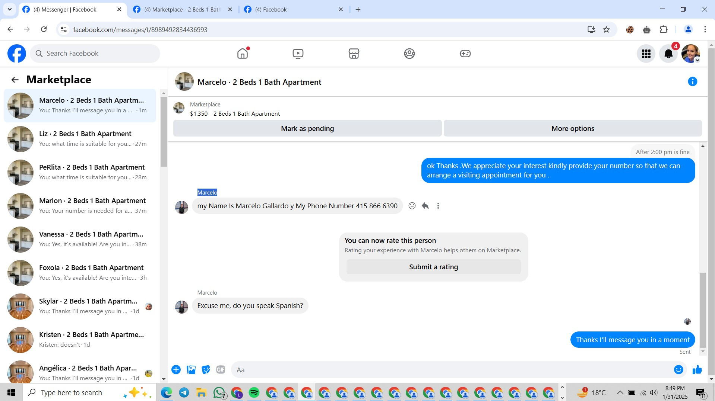Switch to Marketplace - 2 Beds 1 Bath tab
Screen dimensions: 715x401
click(x=183, y=9)
